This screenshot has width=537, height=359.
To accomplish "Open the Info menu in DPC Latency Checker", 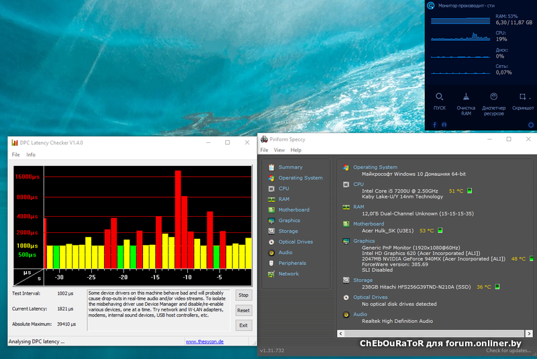I will (31, 155).
